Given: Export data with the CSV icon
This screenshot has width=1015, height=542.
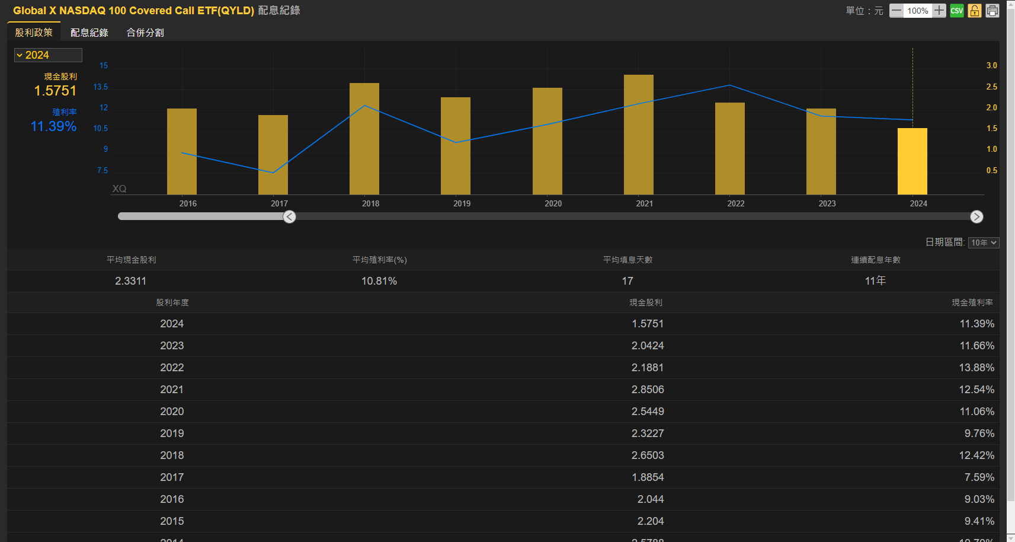Looking at the screenshot, I should click(x=957, y=11).
